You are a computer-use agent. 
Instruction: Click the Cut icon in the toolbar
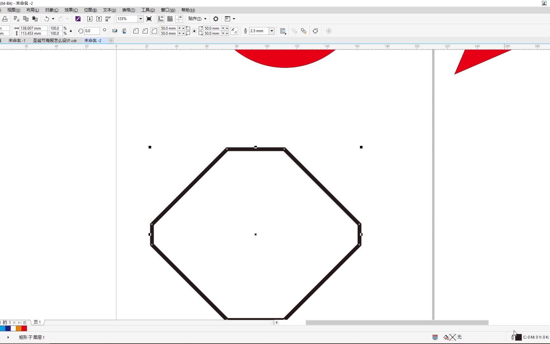(x=17, y=19)
